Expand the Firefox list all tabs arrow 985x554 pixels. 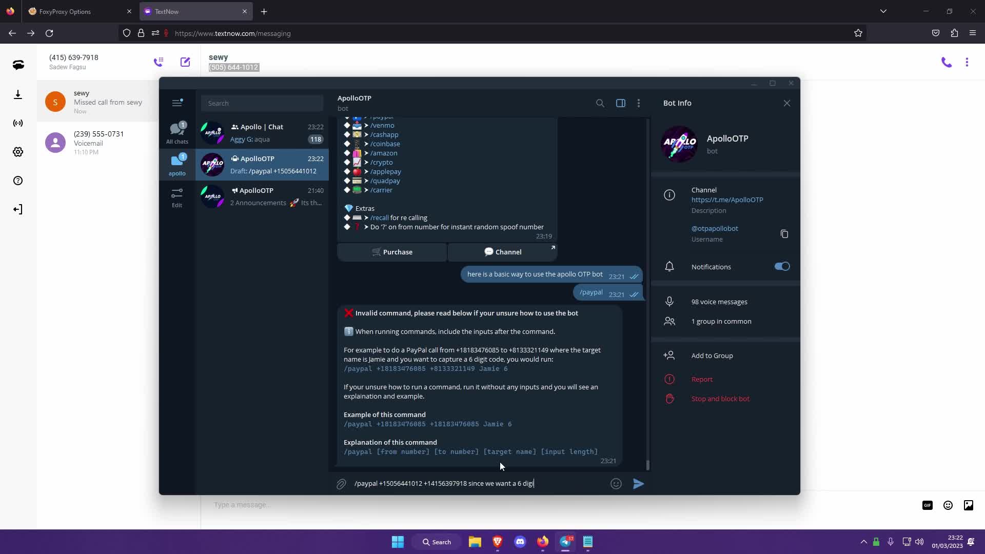pos(883,11)
